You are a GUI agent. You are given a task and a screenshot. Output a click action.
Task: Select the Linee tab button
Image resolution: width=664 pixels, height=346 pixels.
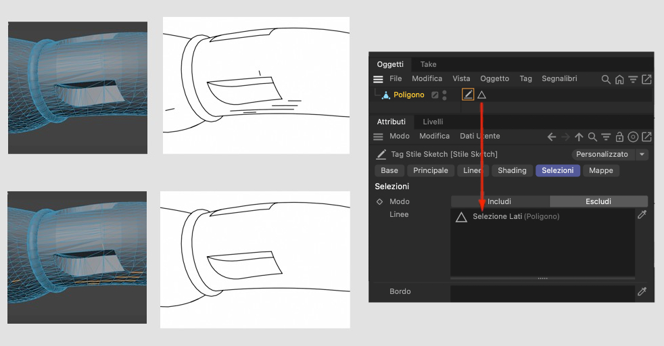coord(473,170)
